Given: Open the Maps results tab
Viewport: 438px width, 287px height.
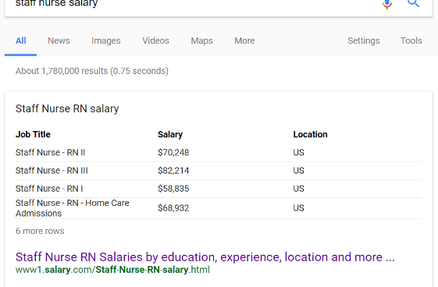Looking at the screenshot, I should tap(201, 41).
